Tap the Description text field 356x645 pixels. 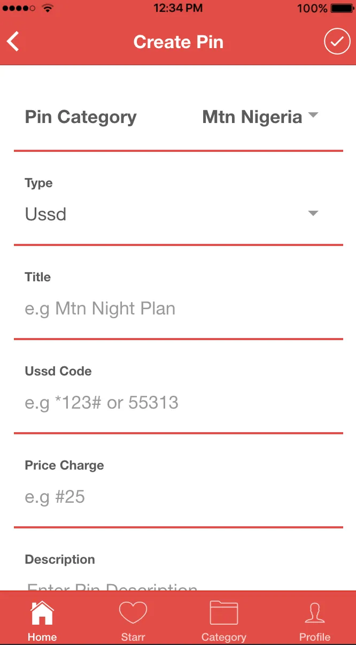(x=178, y=585)
